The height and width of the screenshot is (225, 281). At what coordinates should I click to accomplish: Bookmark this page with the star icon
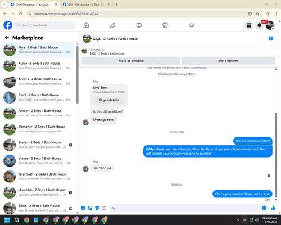pyautogui.click(x=257, y=14)
